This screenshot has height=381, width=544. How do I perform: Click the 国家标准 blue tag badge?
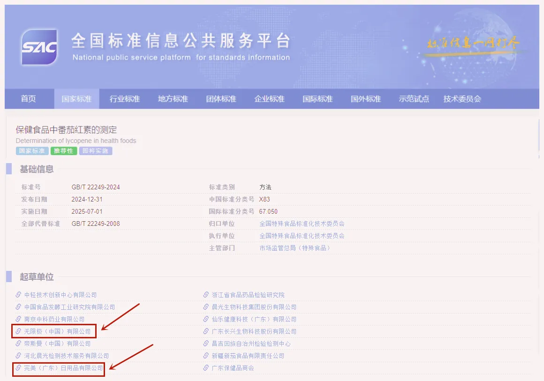tap(32, 151)
